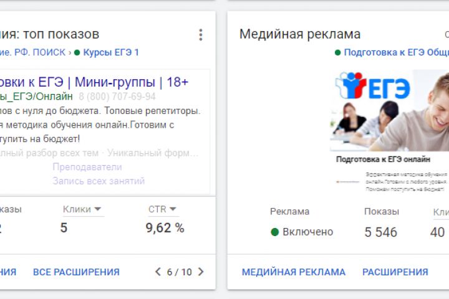Click the 6 / 10 page indicator
This screenshot has width=449, height=299.
tap(179, 272)
